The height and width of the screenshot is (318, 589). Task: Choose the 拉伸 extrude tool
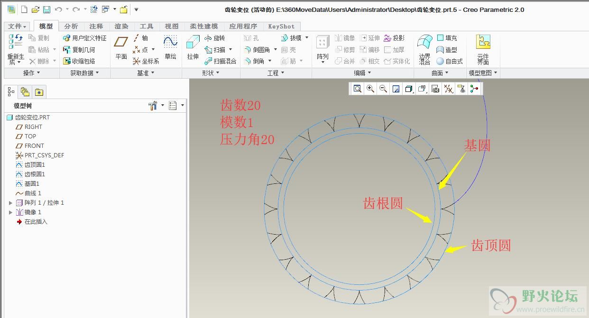click(193, 48)
